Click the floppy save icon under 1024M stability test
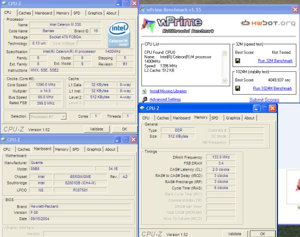Viewport: 300px width, 237px height. [x=238, y=88]
